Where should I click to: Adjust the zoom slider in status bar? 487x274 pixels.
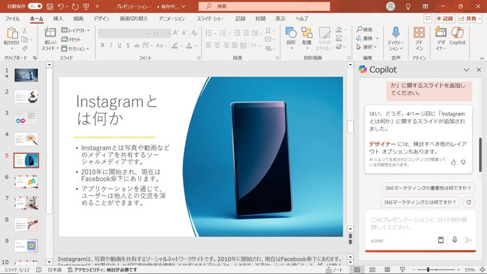click(428, 269)
